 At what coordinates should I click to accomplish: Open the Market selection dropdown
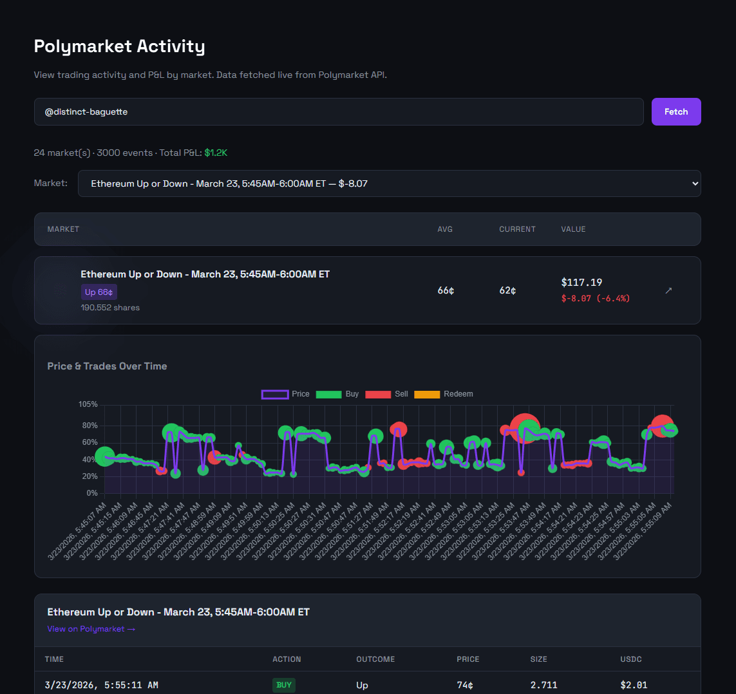(389, 183)
